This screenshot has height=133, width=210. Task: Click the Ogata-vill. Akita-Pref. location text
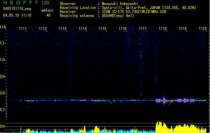pos(149,8)
